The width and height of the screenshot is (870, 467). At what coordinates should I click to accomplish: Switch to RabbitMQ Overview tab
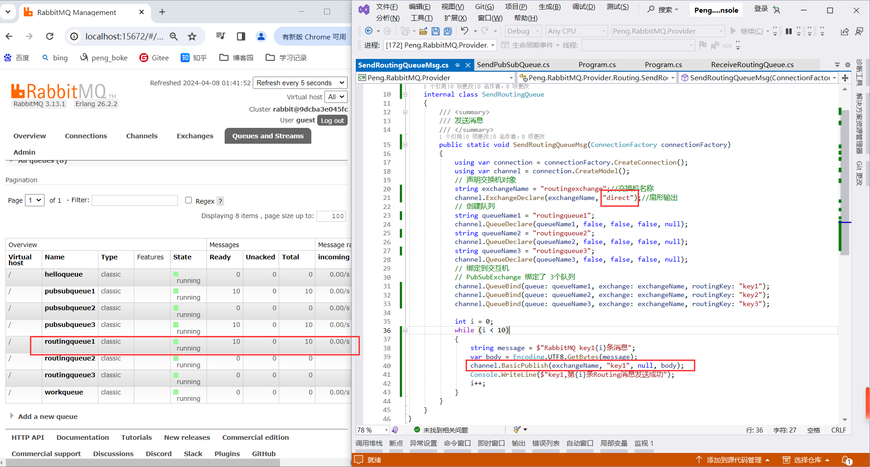pyautogui.click(x=29, y=136)
